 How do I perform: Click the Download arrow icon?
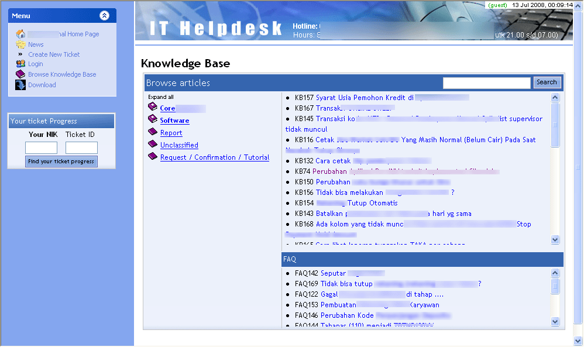pos(21,85)
